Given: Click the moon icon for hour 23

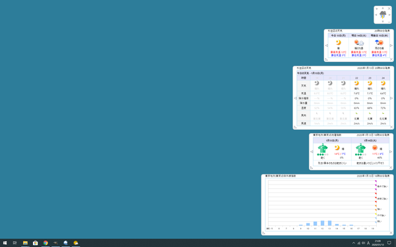Looking at the screenshot, I should click(370, 83).
